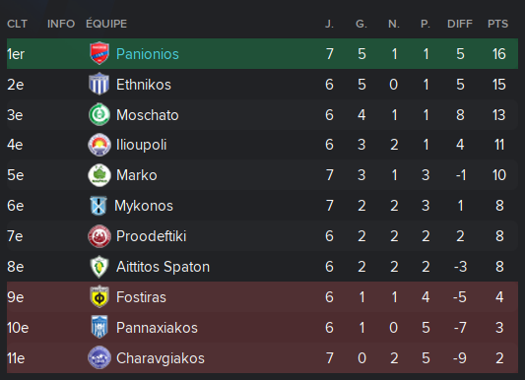Click the ÉQUIPE column header

pos(106,24)
